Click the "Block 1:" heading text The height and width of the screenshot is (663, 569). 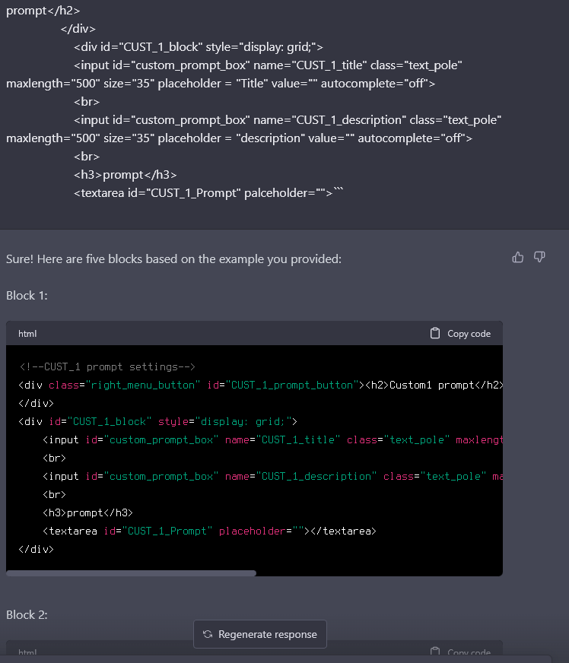coord(27,295)
